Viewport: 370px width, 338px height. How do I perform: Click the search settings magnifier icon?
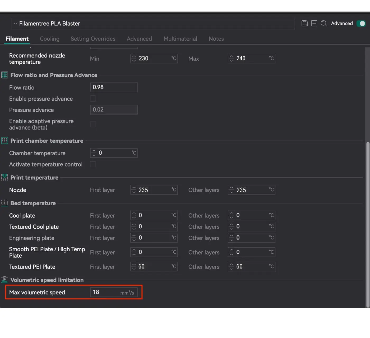pyautogui.click(x=324, y=24)
